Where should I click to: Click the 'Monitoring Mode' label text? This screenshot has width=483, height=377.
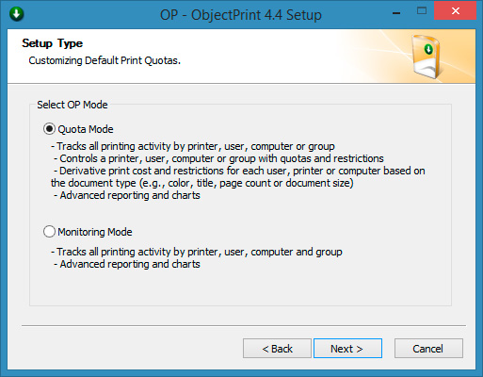pos(95,232)
